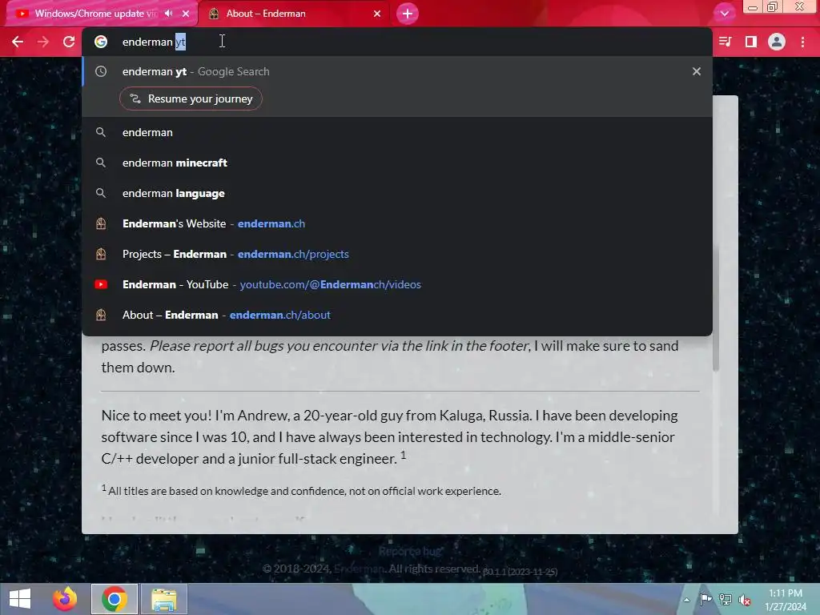Show hidden system tray icons
Viewport: 820px width, 615px height.
pyautogui.click(x=686, y=600)
